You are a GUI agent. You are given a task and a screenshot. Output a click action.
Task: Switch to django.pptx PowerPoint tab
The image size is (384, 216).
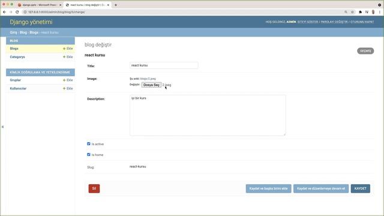[39, 5]
